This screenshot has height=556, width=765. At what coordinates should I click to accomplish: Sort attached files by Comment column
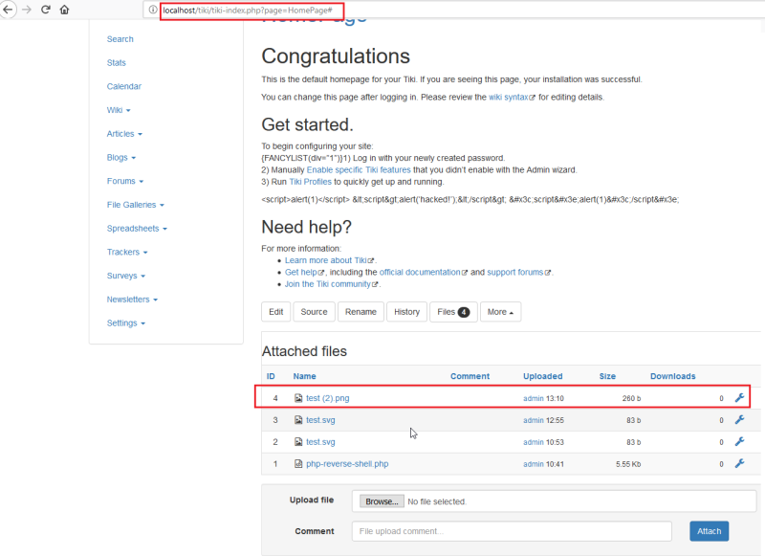coord(470,376)
